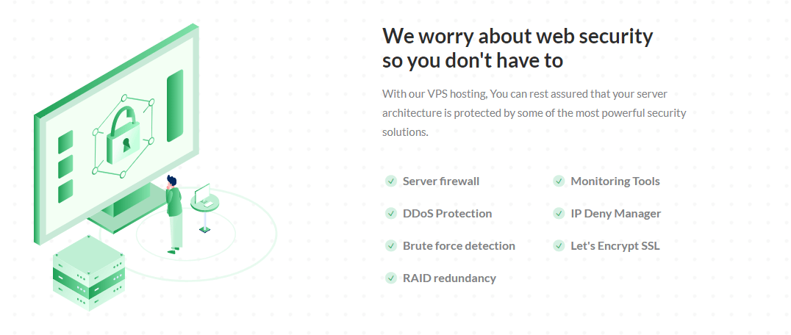Select the Let's Encrypt SSL label
Image resolution: width=791 pixels, height=335 pixels.
(615, 245)
